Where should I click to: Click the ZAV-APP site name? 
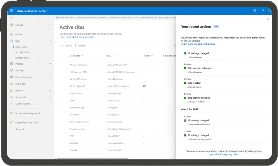click(x=73, y=150)
